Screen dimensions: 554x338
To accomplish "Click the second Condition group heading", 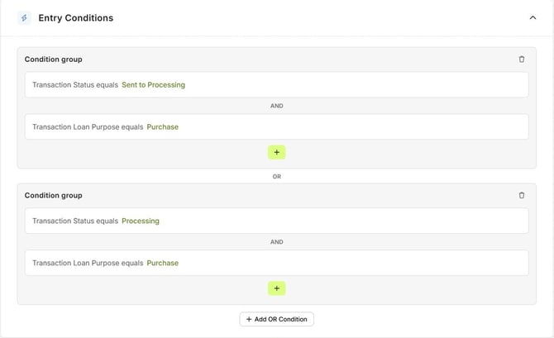I will [53, 196].
